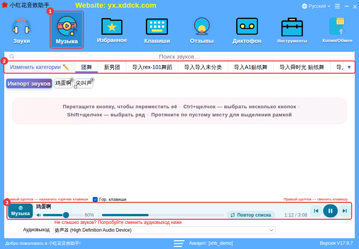Toggle the Повтор списка repeat mode
Image resolution: width=359 pixels, height=249 pixels.
pyautogui.click(x=251, y=215)
